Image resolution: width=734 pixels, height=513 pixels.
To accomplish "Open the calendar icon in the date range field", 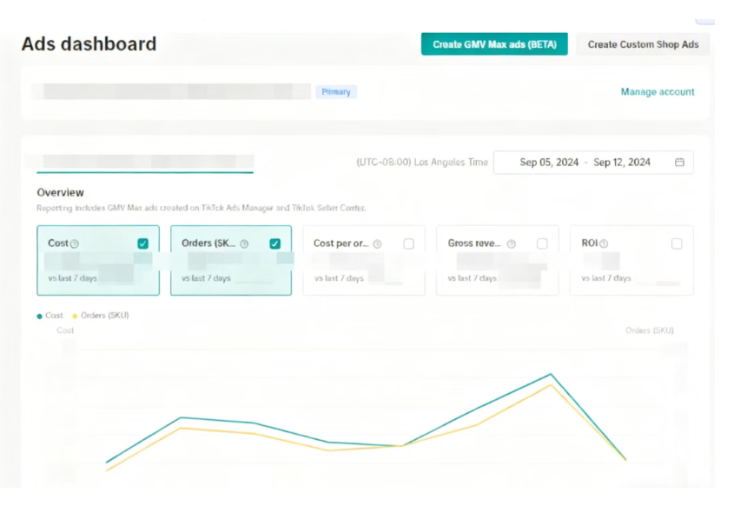I will click(679, 162).
